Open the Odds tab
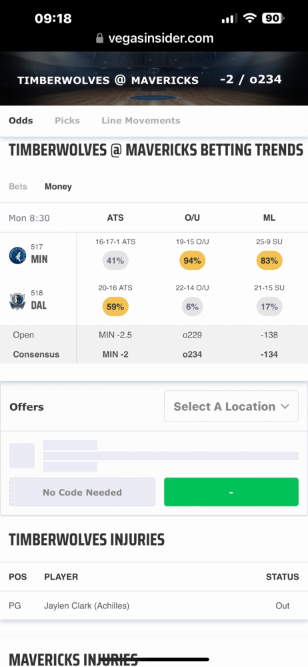 pos(21,120)
